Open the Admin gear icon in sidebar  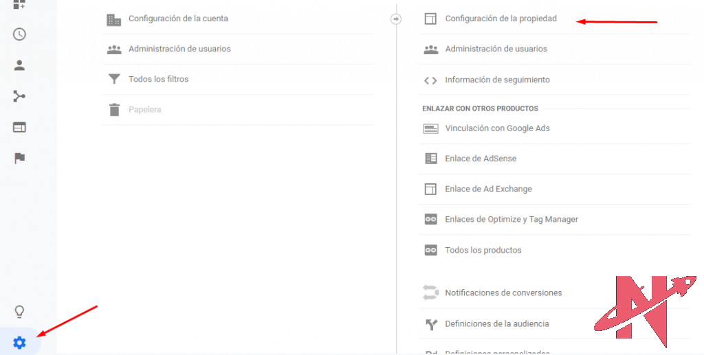point(19,342)
